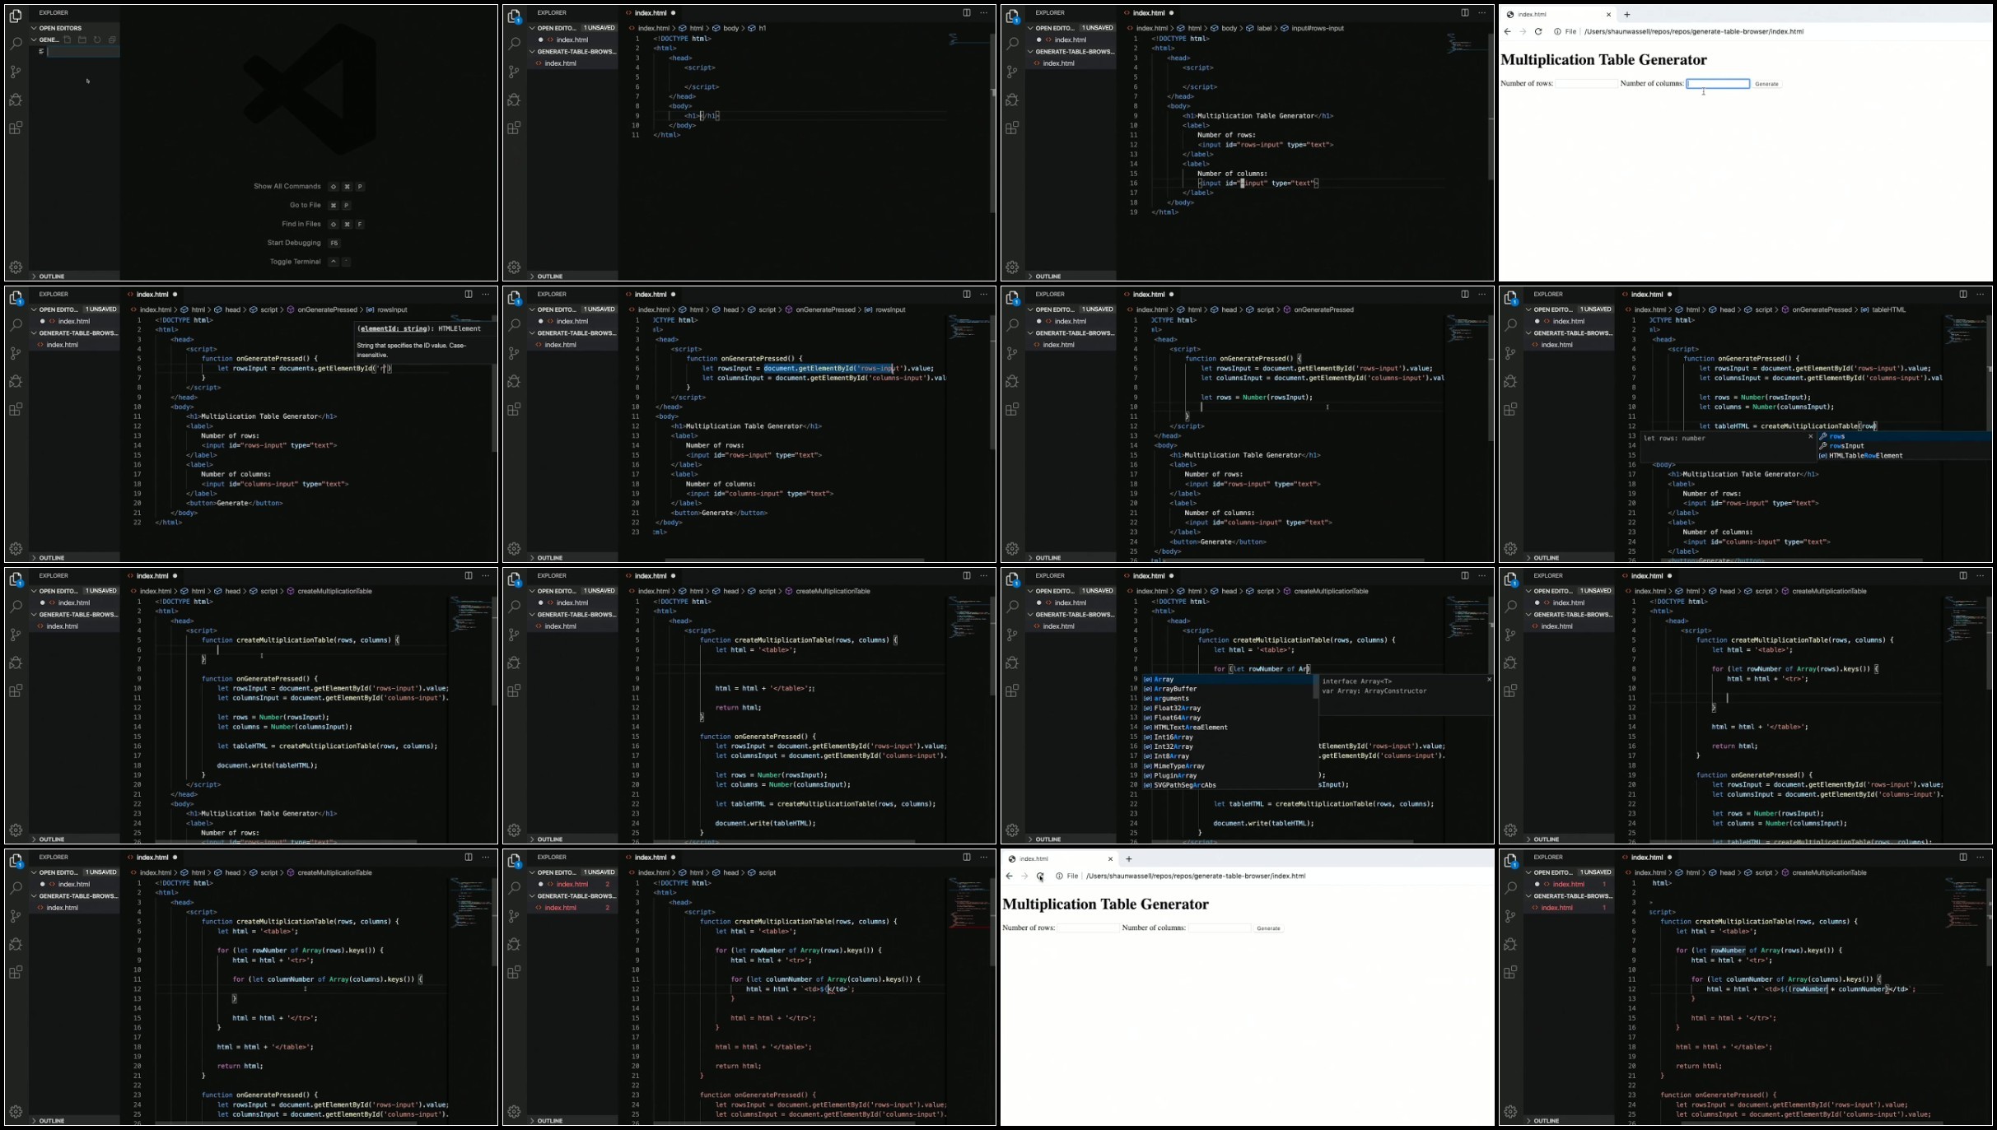Viewport: 1997px width, 1130px height.
Task: Collapse OPEN EDITORS section in welcome-screen frame
Action: (x=74, y=28)
